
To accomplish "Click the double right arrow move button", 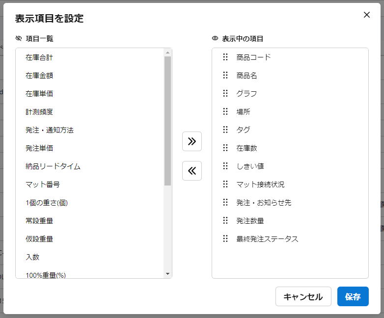I will tap(192, 141).
